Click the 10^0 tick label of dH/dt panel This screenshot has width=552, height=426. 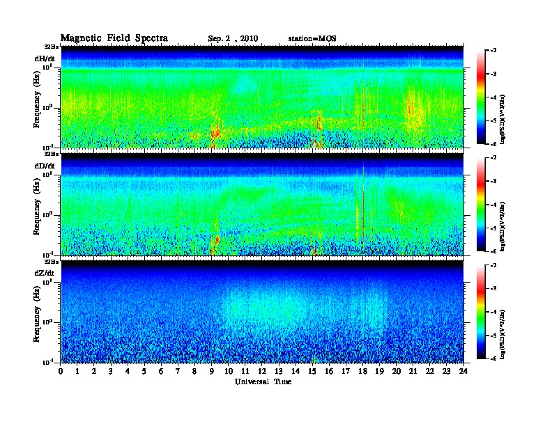point(47,107)
